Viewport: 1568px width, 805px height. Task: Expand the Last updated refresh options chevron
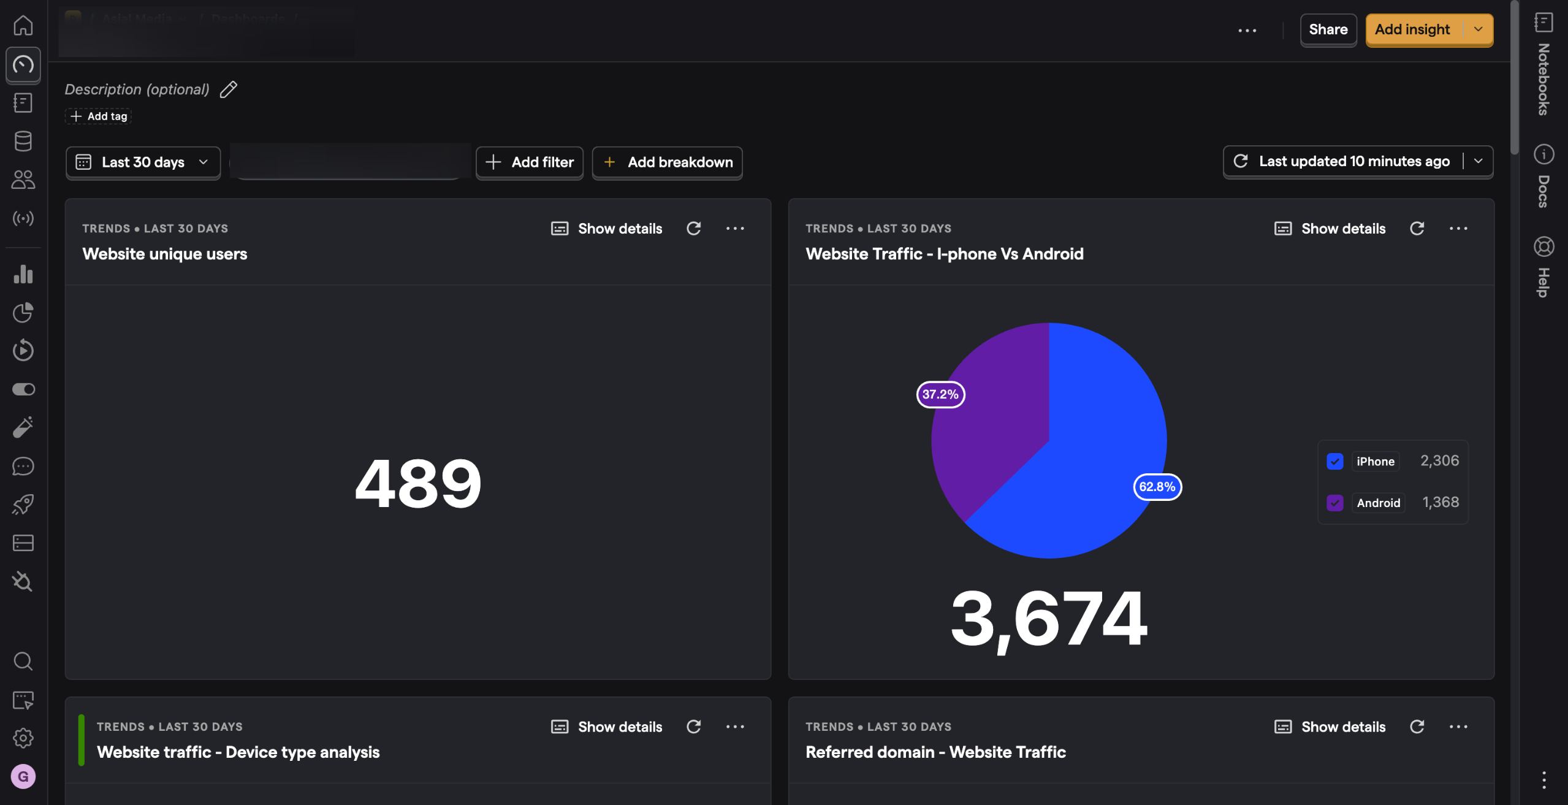point(1478,161)
